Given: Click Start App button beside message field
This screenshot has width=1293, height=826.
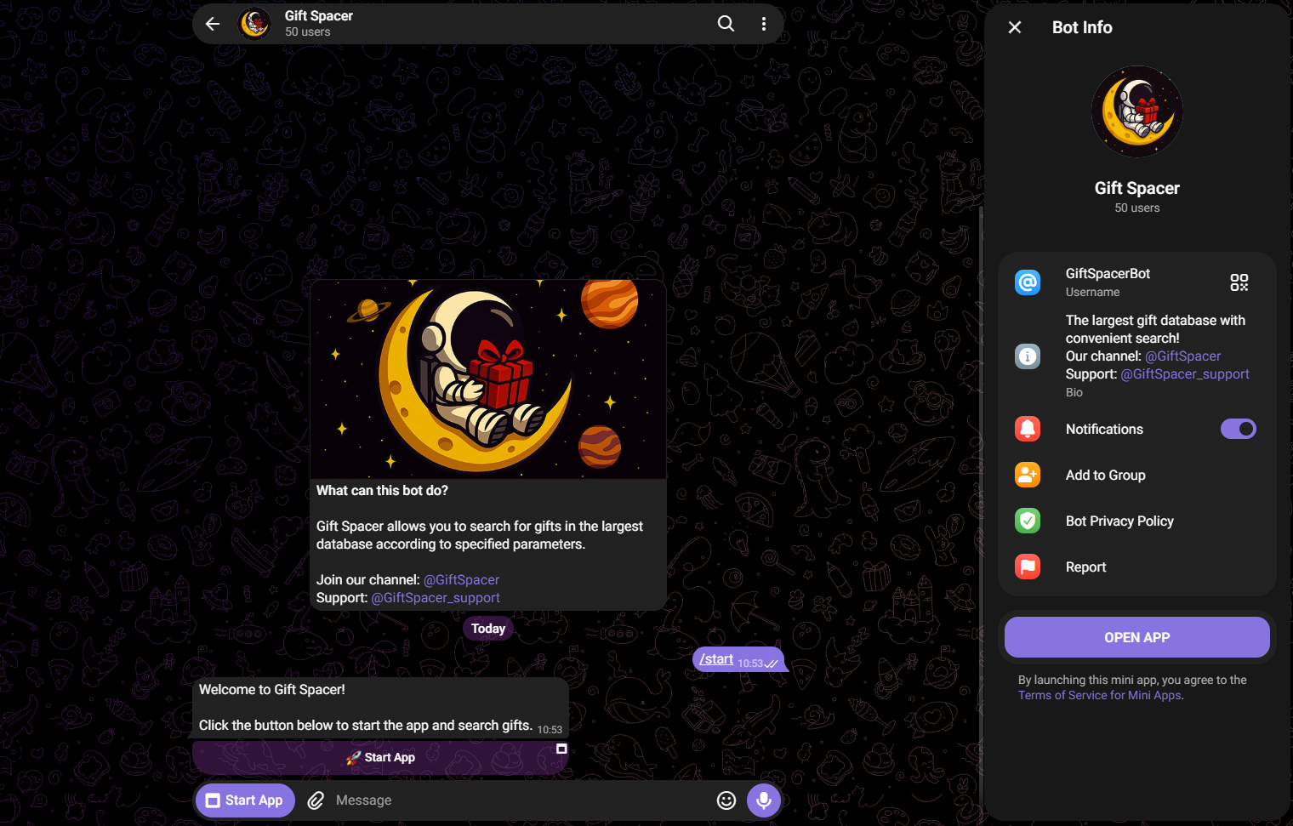Looking at the screenshot, I should point(245,800).
